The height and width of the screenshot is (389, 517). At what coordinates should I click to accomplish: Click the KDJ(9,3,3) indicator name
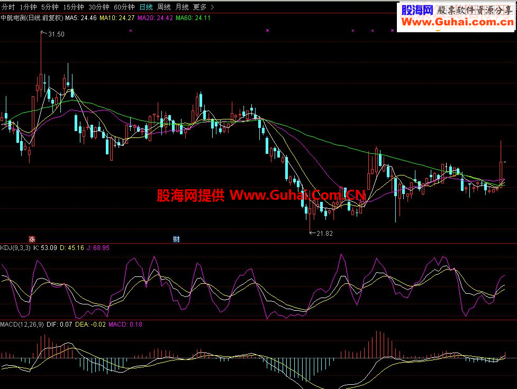tap(15, 248)
